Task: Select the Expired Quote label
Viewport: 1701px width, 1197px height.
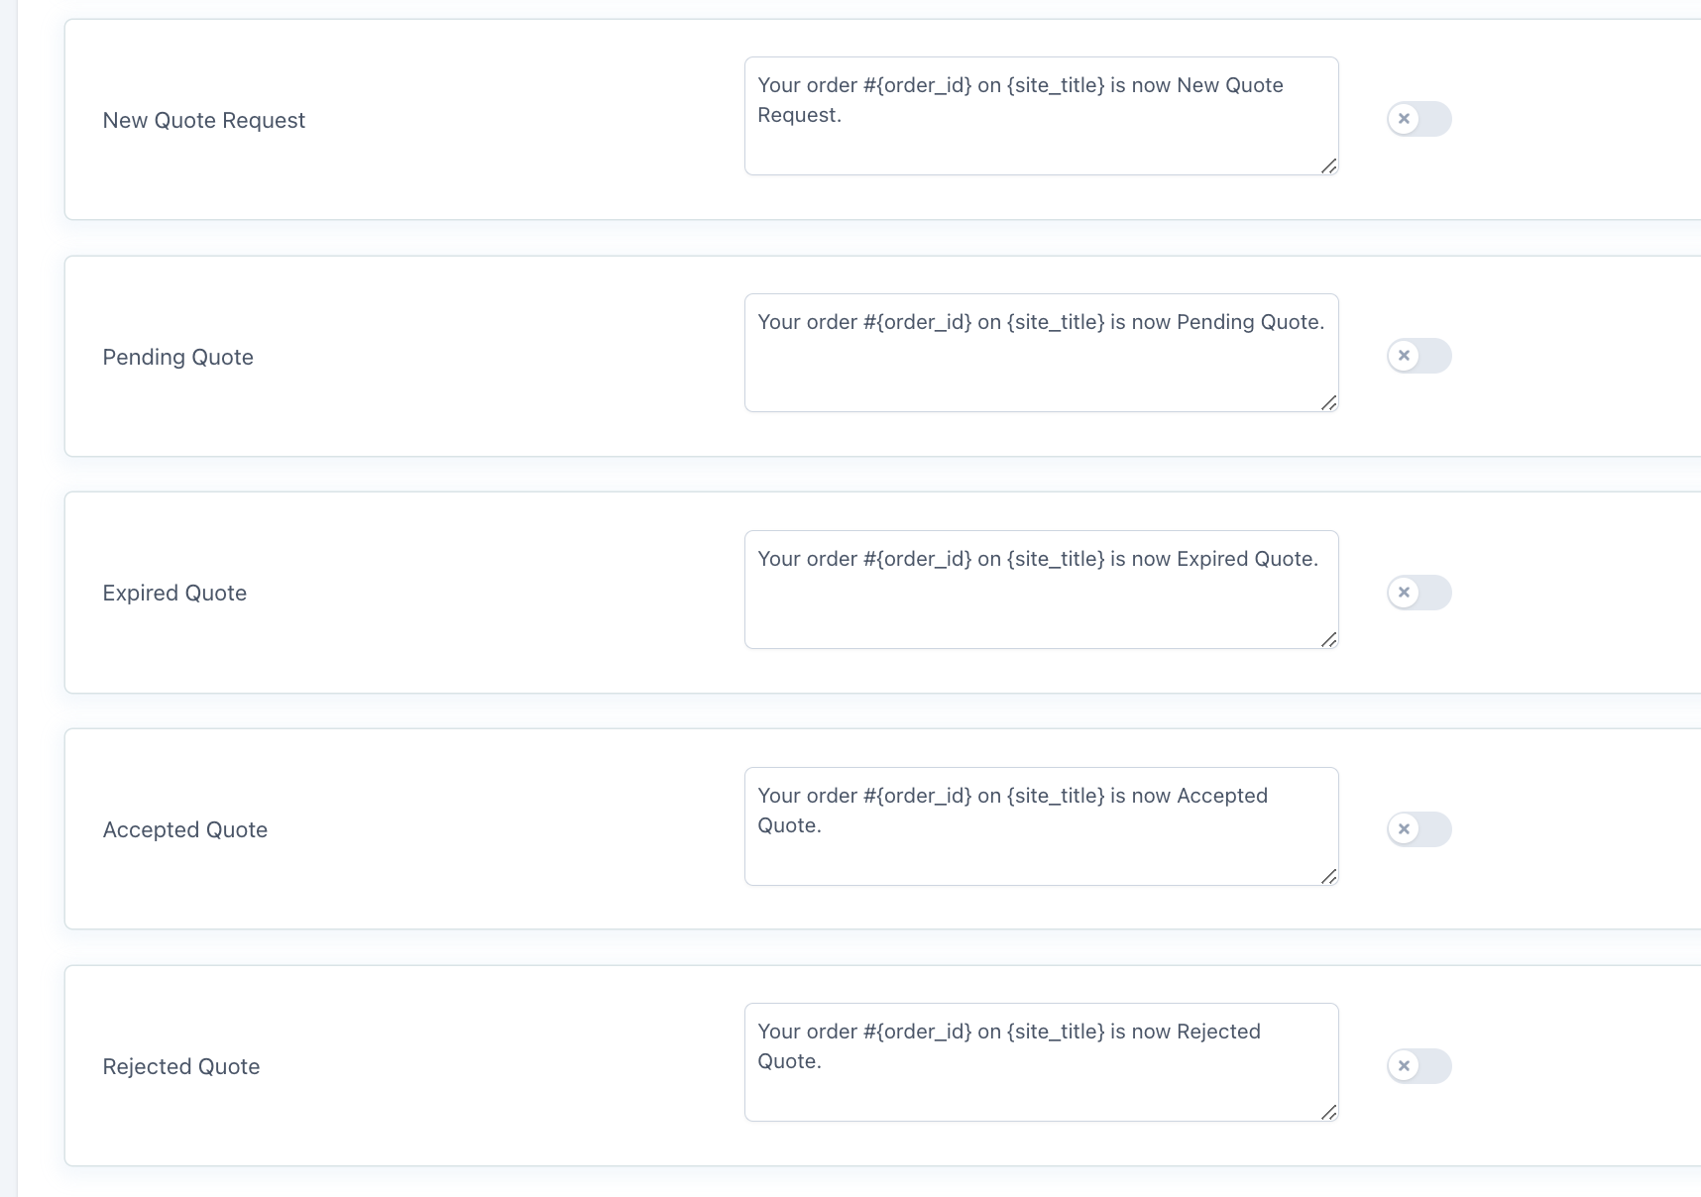Action: pos(174,593)
